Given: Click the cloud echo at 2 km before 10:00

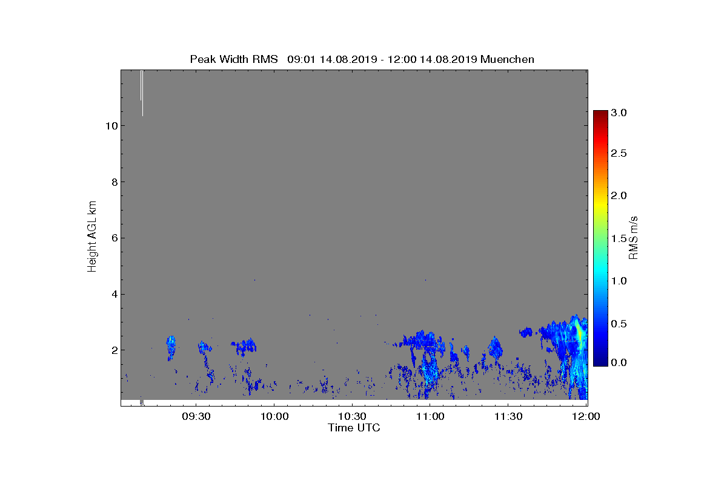Looking at the screenshot, I should tap(244, 346).
